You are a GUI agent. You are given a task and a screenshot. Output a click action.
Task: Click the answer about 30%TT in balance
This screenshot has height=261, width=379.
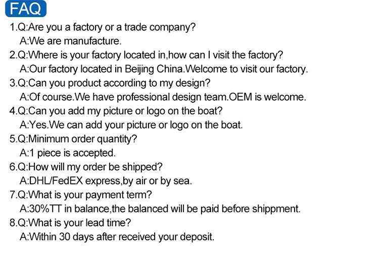click(160, 208)
